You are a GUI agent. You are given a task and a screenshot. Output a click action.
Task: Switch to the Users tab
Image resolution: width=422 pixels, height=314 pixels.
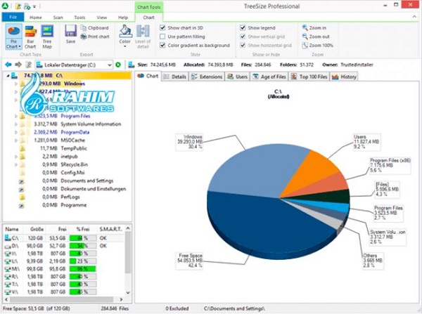coord(238,77)
